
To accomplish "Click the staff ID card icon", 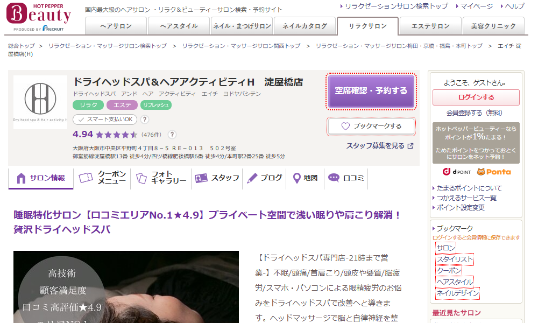I will 201,178.
